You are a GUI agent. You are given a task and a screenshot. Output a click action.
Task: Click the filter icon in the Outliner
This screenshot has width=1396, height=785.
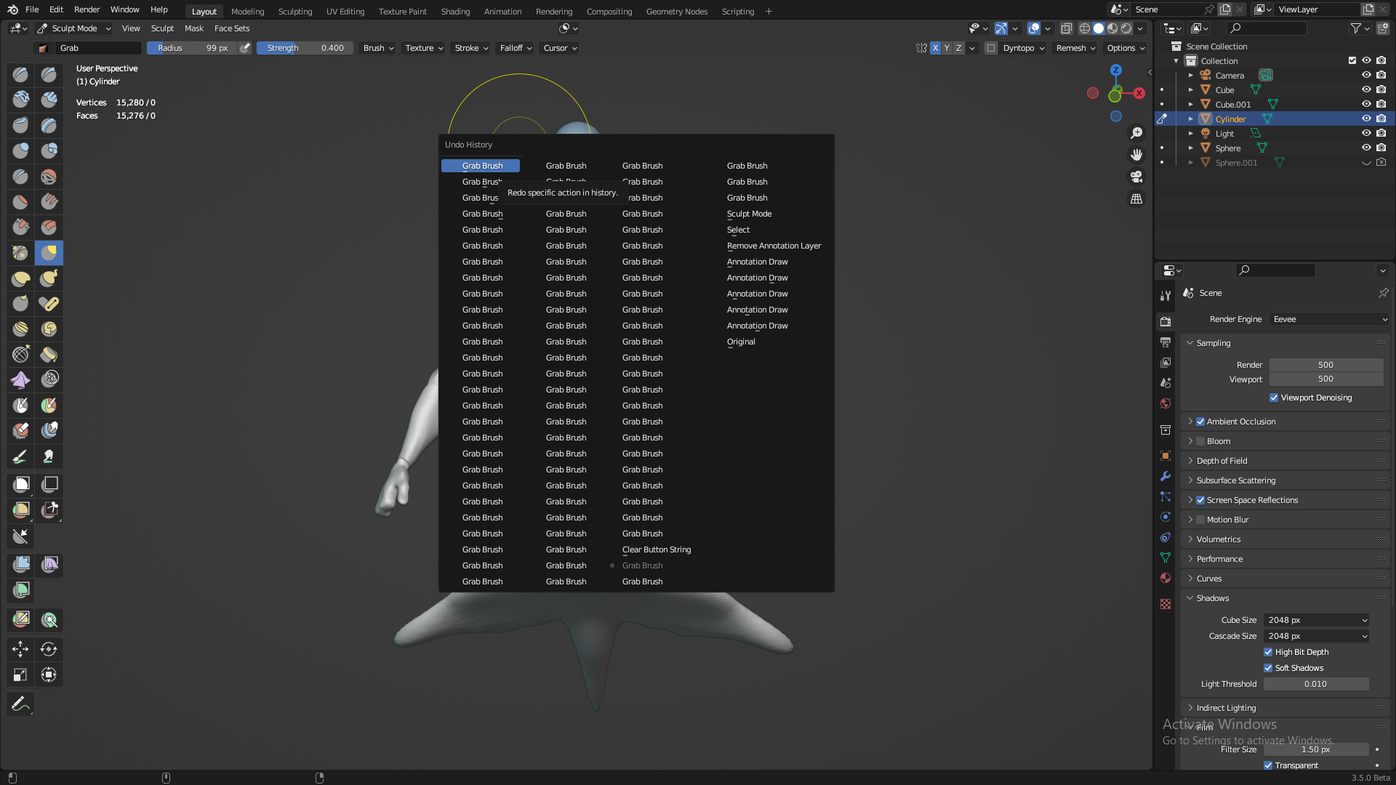point(1355,28)
